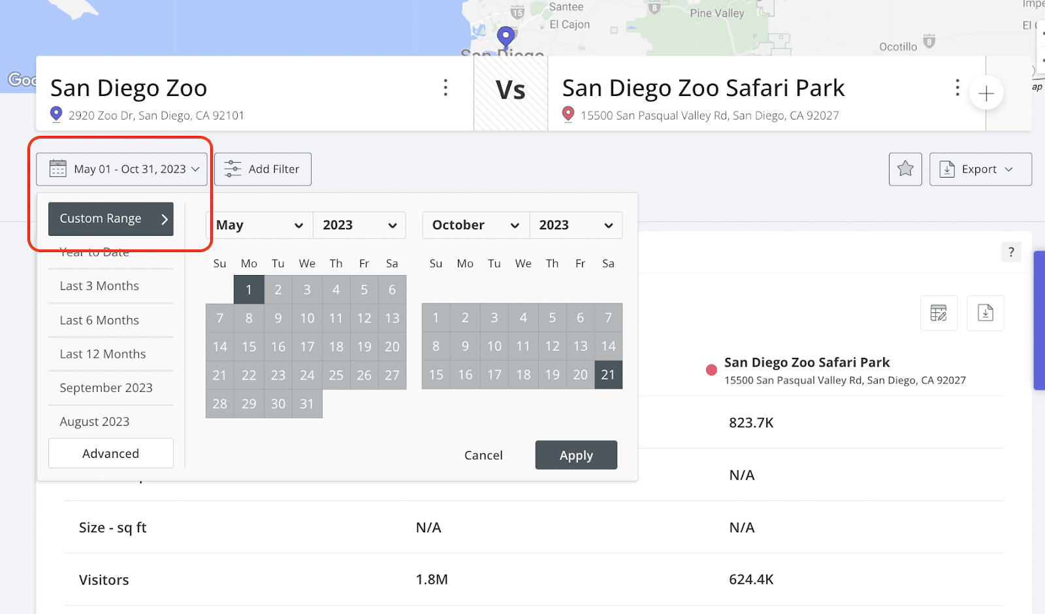
Task: Select the Custom Range option
Action: [x=111, y=219]
